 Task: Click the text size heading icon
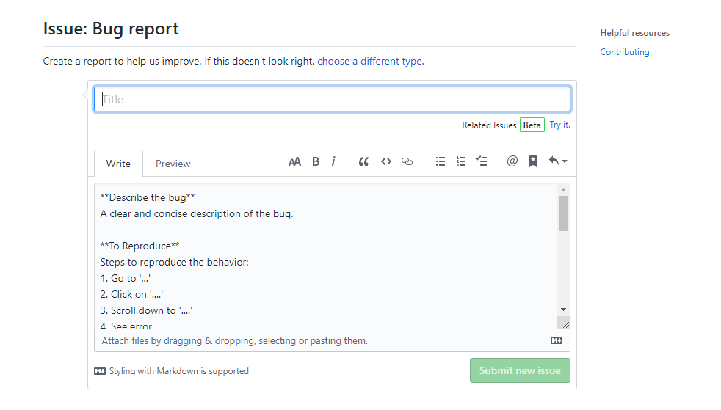click(x=294, y=161)
